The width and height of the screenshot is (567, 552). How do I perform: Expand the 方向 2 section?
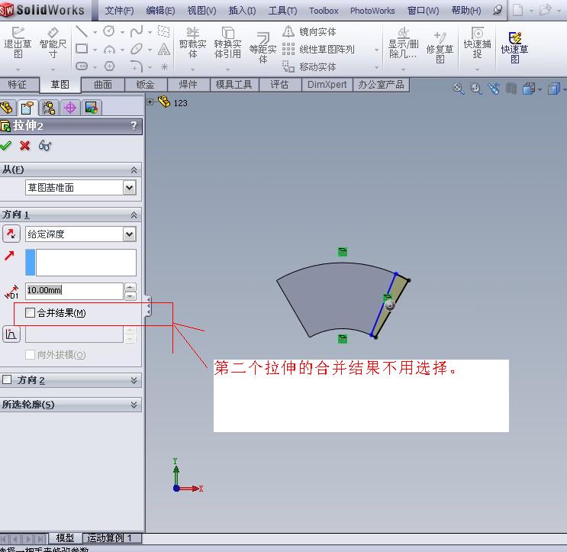[134, 379]
